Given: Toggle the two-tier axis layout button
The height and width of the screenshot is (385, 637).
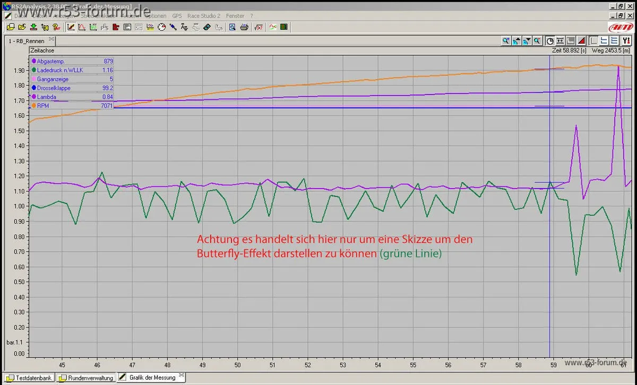Looking at the screenshot, I should (604, 40).
